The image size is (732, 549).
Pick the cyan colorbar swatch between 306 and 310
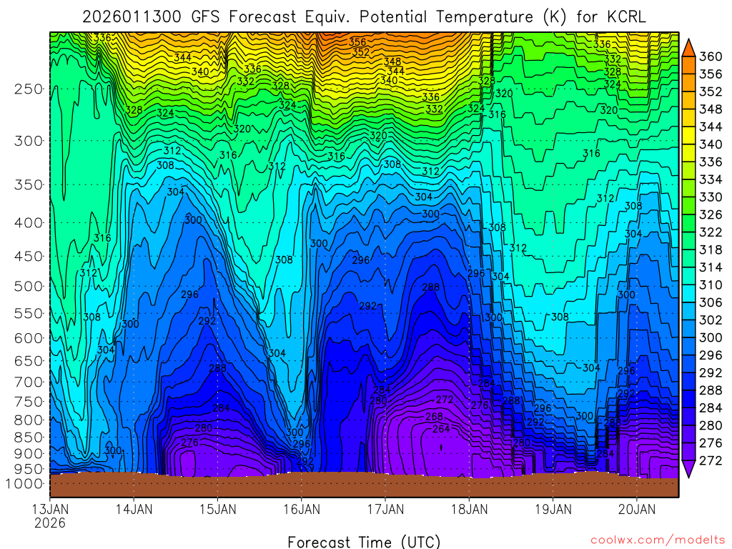point(688,294)
